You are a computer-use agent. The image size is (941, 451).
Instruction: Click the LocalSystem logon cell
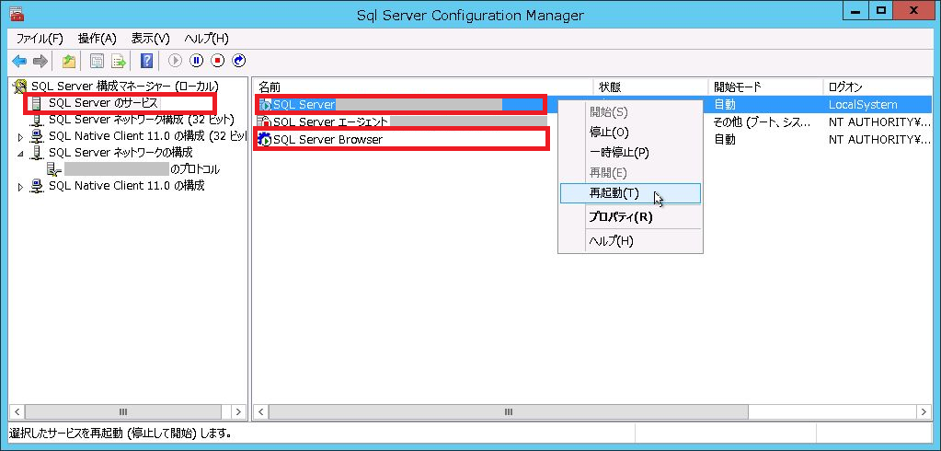point(863,105)
